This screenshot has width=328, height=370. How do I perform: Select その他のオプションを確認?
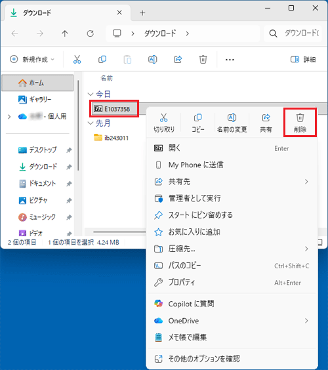click(x=232, y=359)
